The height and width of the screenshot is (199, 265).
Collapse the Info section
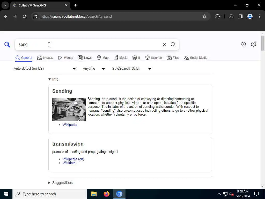coord(53,79)
